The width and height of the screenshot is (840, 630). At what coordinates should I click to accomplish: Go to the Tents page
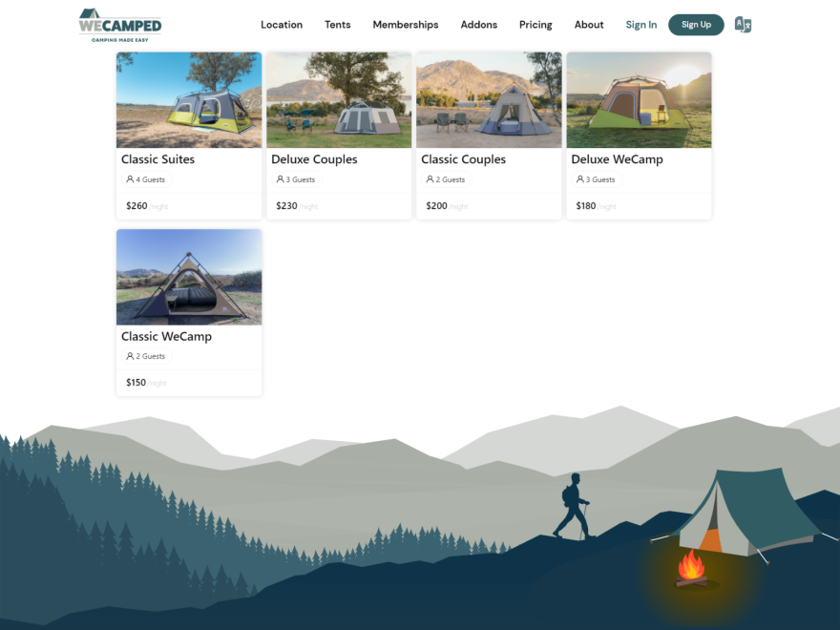pyautogui.click(x=338, y=25)
